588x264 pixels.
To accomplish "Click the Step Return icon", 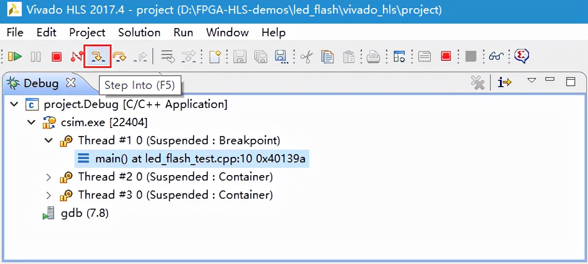I will pyautogui.click(x=141, y=56).
